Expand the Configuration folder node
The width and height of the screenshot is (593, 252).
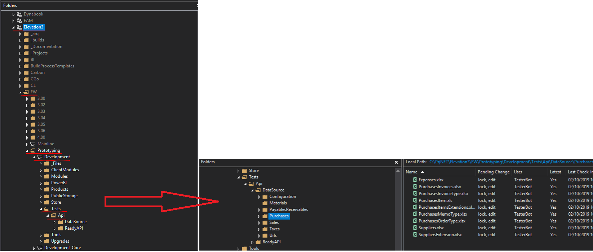(259, 197)
